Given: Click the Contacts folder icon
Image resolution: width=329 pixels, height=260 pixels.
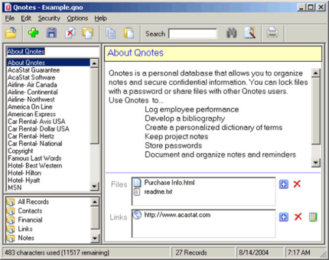Looking at the screenshot, I should pyautogui.click(x=10, y=211).
